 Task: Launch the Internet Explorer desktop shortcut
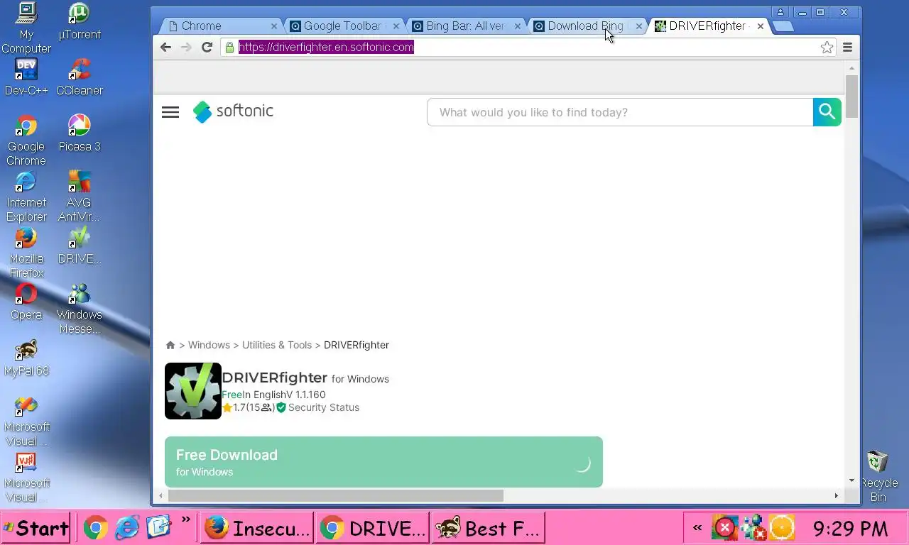[x=26, y=197]
